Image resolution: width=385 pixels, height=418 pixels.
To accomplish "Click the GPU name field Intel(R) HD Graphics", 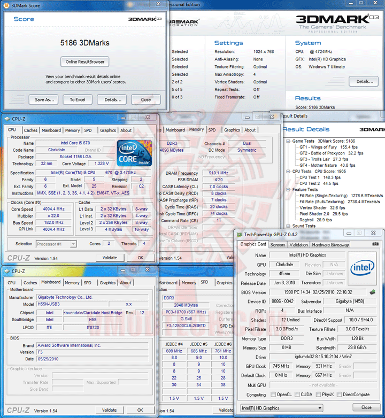I will 307,255.
